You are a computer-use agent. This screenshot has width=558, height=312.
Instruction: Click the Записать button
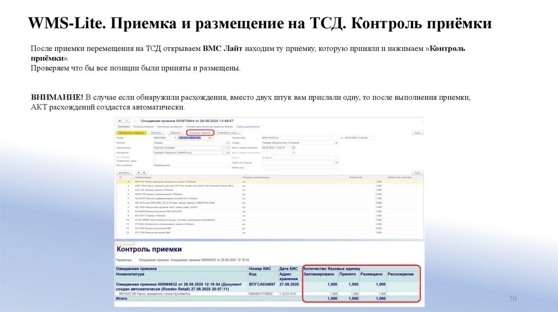pos(156,133)
